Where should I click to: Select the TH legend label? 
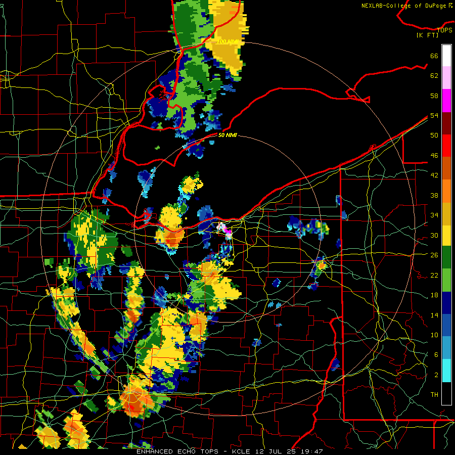(x=434, y=394)
